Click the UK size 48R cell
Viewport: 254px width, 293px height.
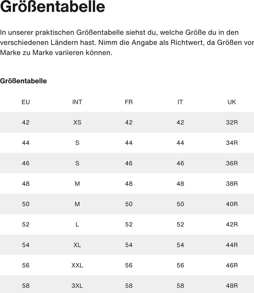[x=232, y=286]
